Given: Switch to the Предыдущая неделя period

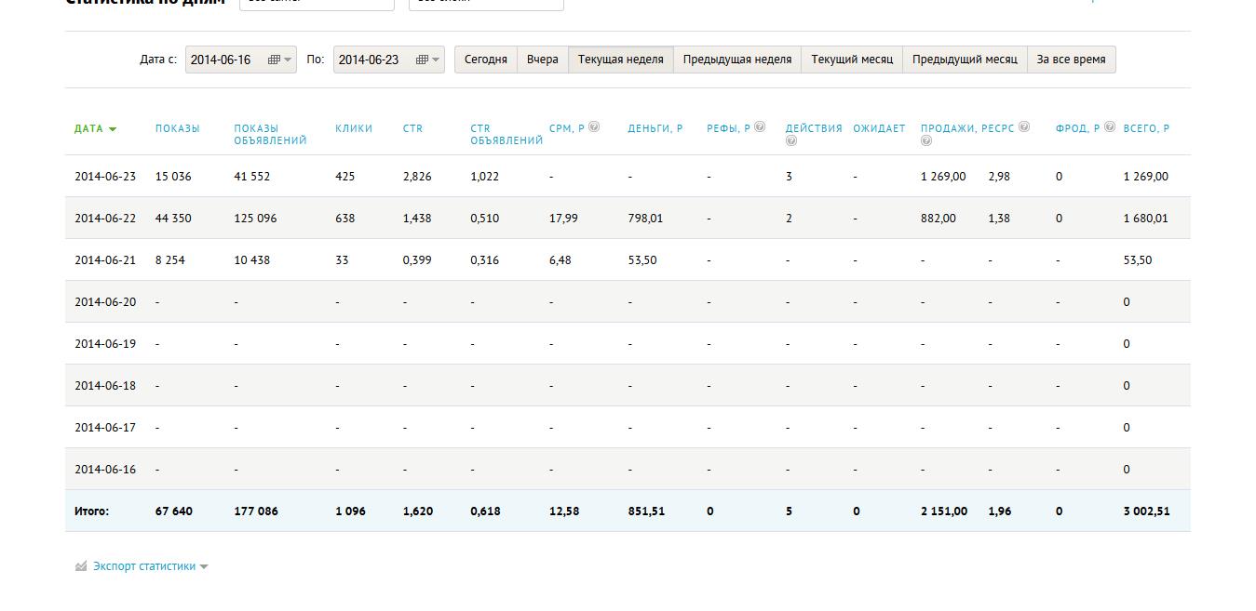Looking at the screenshot, I should [736, 60].
